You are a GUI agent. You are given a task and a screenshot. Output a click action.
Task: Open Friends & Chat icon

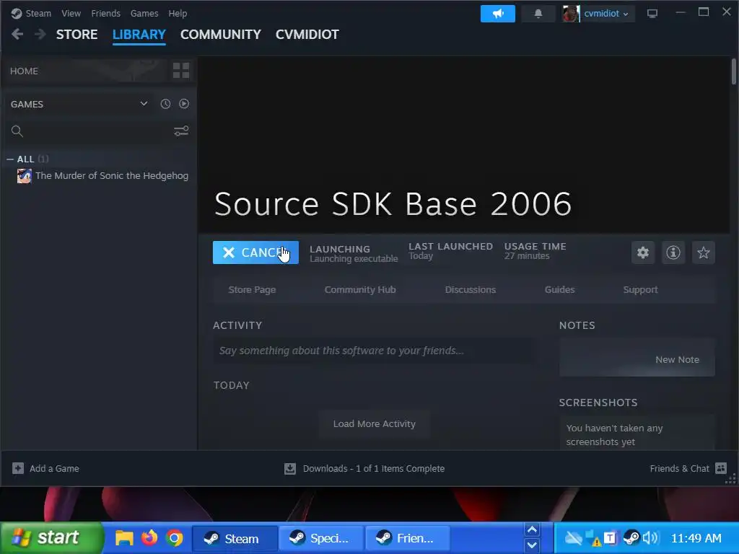pyautogui.click(x=721, y=468)
